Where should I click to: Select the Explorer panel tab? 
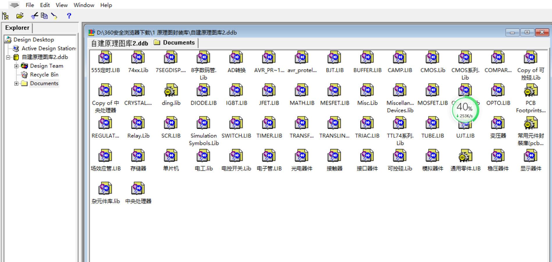[x=17, y=28]
